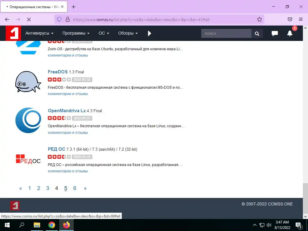Go to pagination page 6

coord(75,188)
